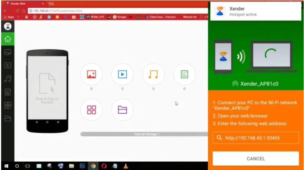Click the purple Apps grid circle icon

pyautogui.click(x=92, y=110)
